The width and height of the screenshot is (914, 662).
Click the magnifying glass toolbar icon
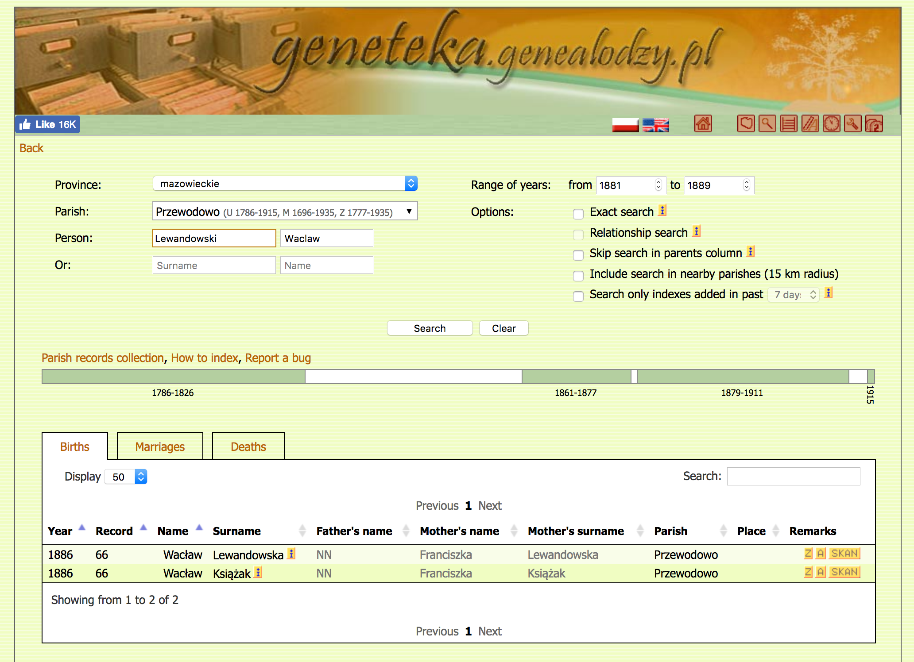point(767,124)
